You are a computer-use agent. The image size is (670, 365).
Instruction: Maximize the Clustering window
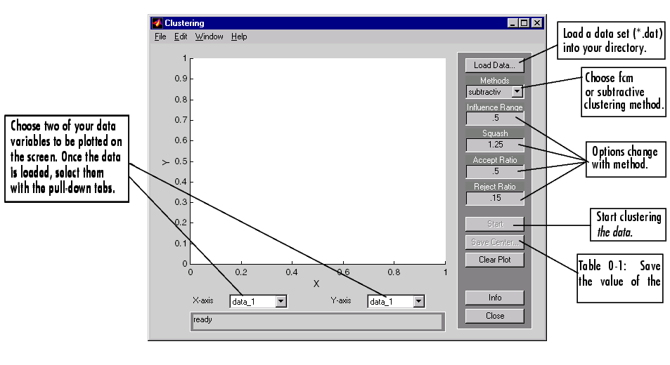(524, 23)
